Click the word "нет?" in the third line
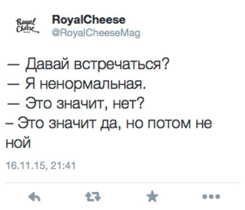This screenshot has width=245, height=210. tap(128, 103)
